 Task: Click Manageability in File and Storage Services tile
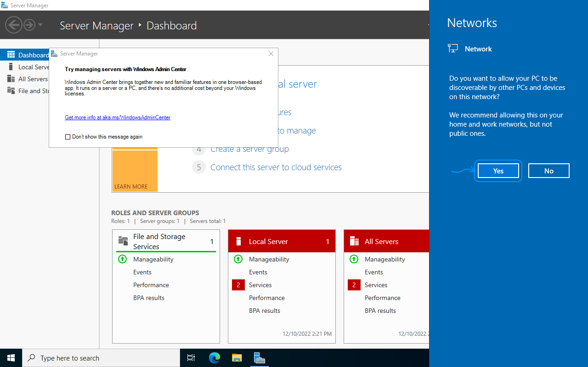(x=153, y=259)
